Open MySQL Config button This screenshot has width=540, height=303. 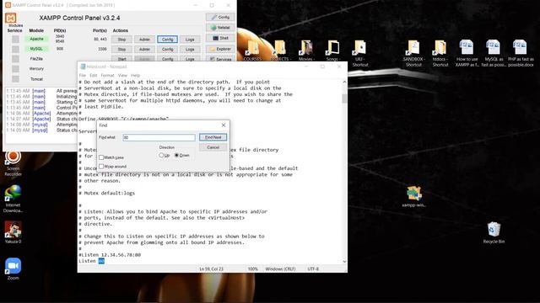(x=167, y=49)
